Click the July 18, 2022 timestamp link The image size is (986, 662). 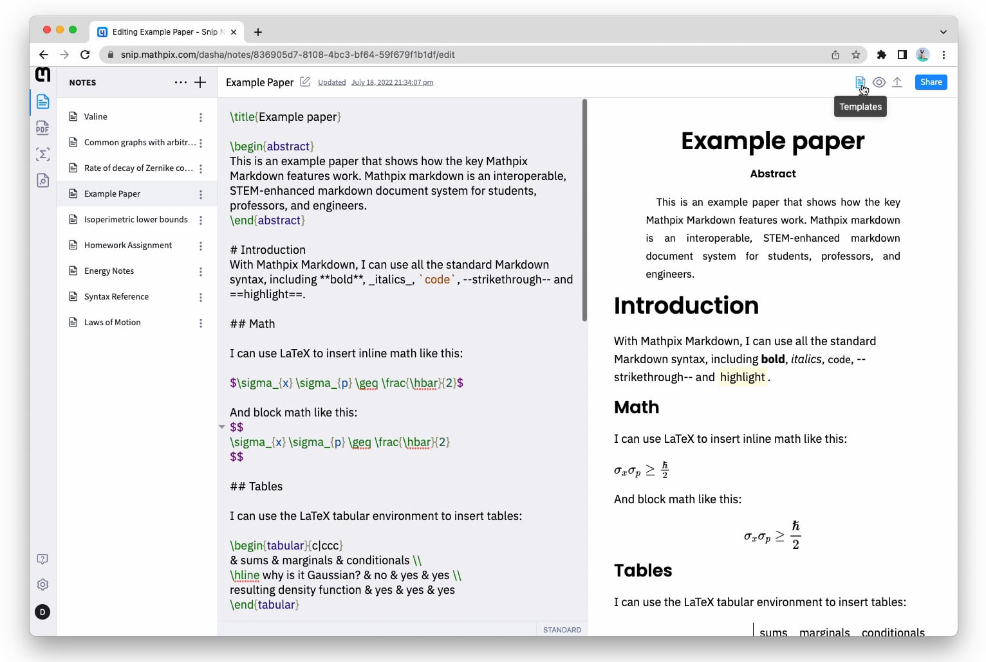(x=392, y=82)
